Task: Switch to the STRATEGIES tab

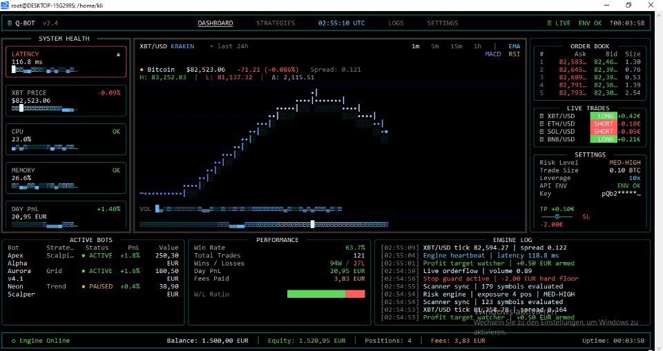Action: point(276,23)
